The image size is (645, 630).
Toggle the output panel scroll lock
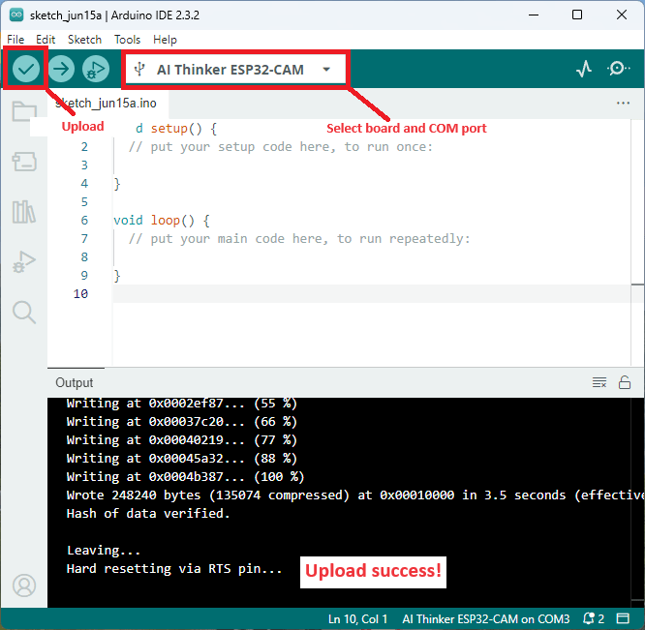(625, 382)
